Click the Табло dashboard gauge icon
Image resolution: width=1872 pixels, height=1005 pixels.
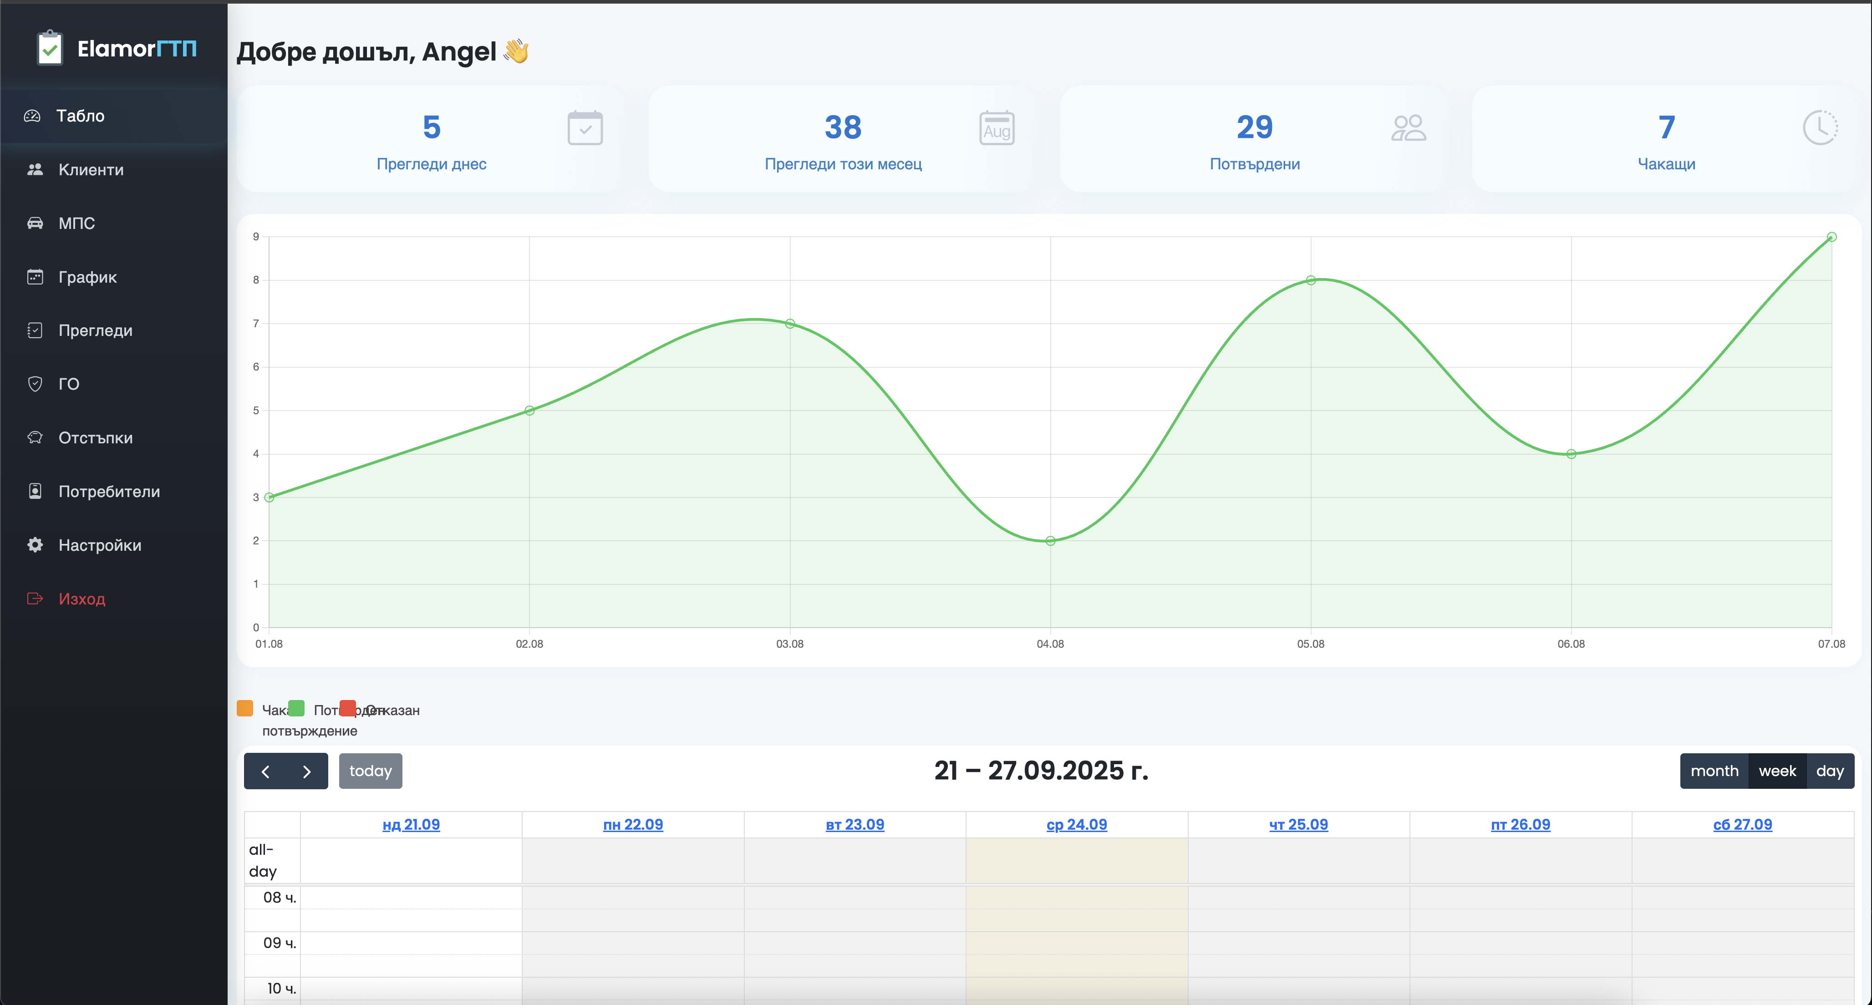32,116
